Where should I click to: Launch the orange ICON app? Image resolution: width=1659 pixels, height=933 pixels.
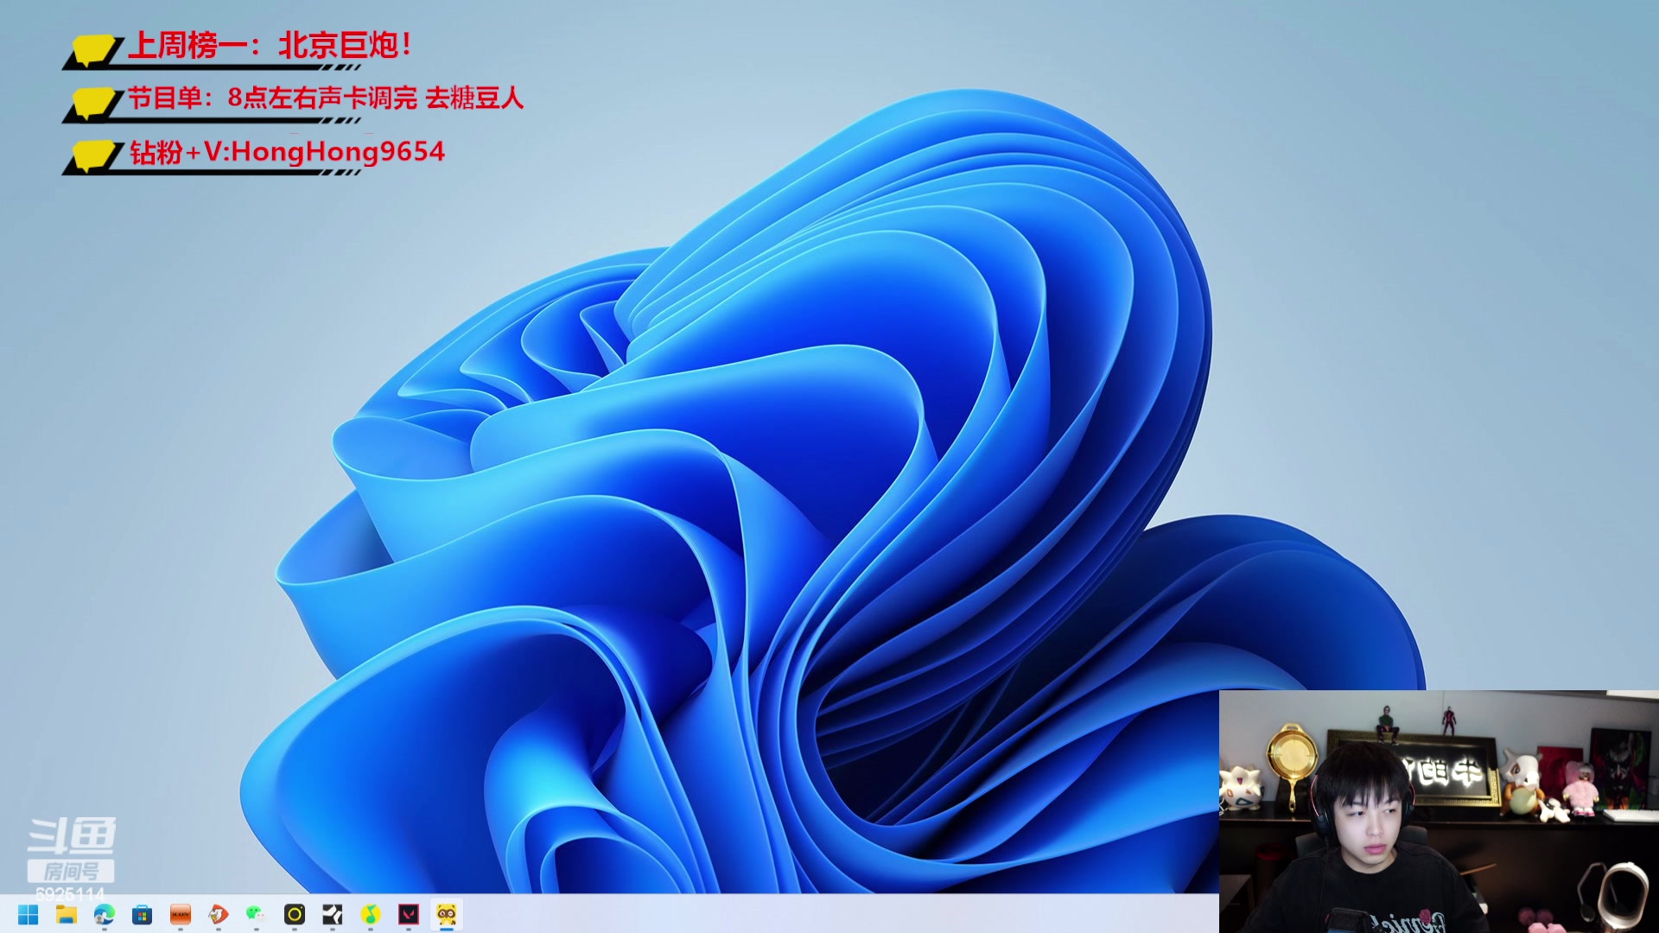tap(180, 914)
